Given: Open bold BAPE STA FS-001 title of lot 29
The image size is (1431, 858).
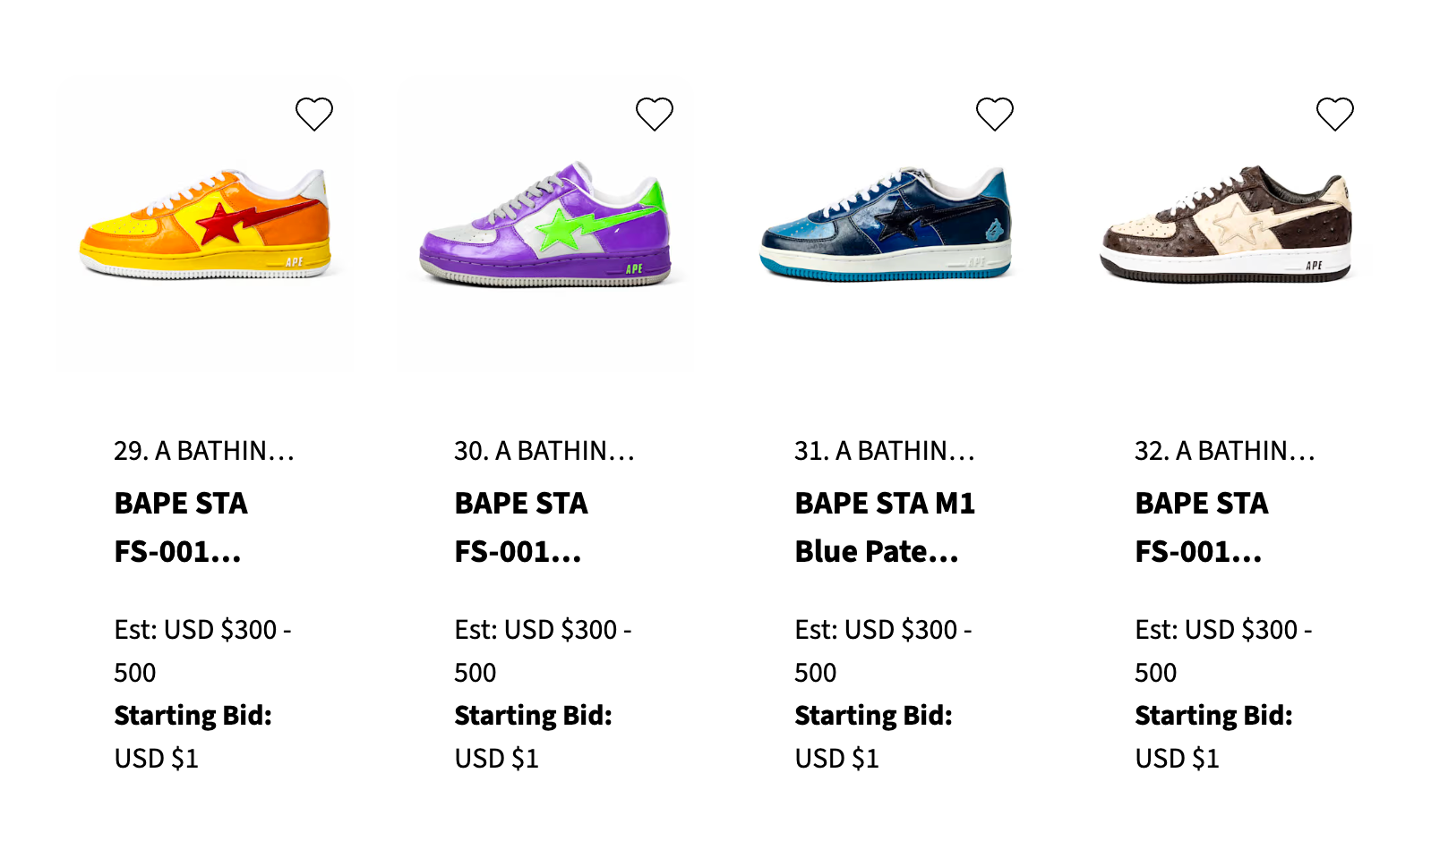Looking at the screenshot, I should [x=181, y=527].
